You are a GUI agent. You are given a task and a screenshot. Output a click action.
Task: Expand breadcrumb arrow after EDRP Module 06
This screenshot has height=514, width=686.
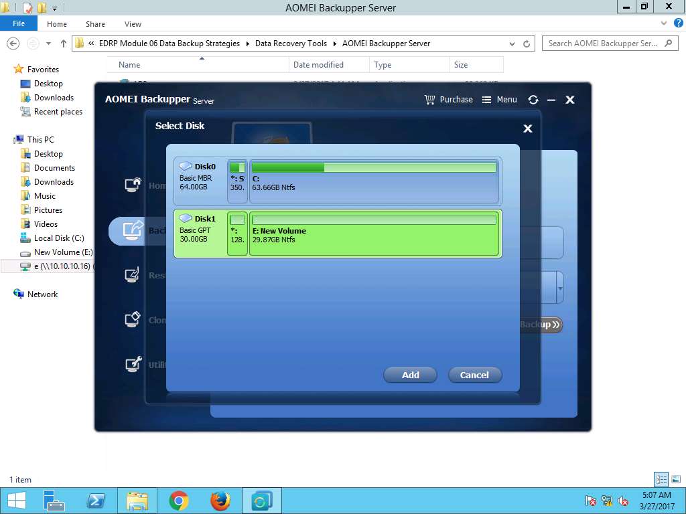248,44
